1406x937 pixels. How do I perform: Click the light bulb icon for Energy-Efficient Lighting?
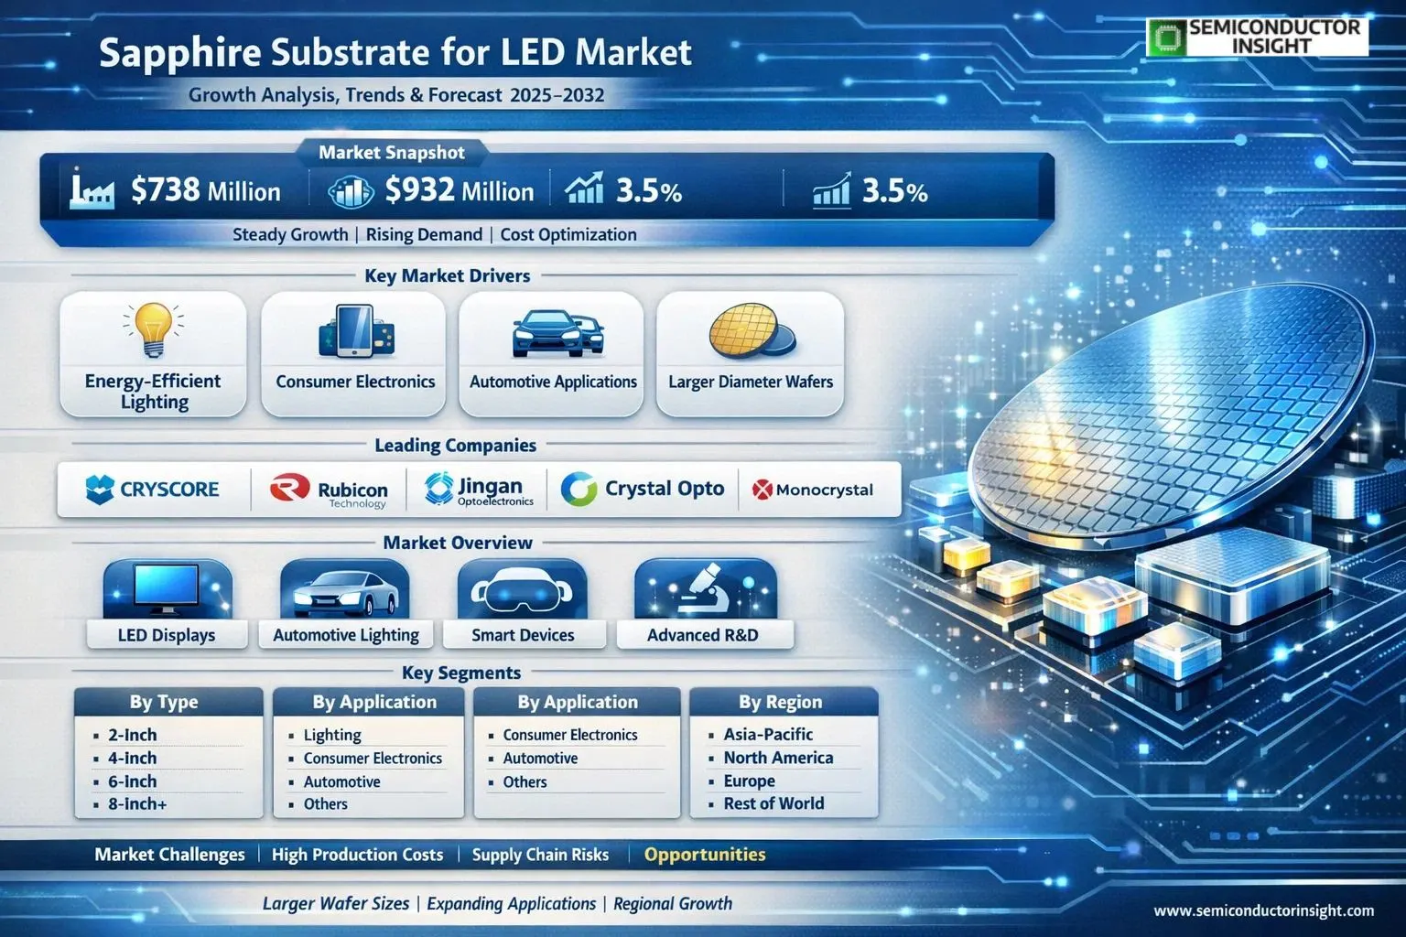(x=153, y=331)
